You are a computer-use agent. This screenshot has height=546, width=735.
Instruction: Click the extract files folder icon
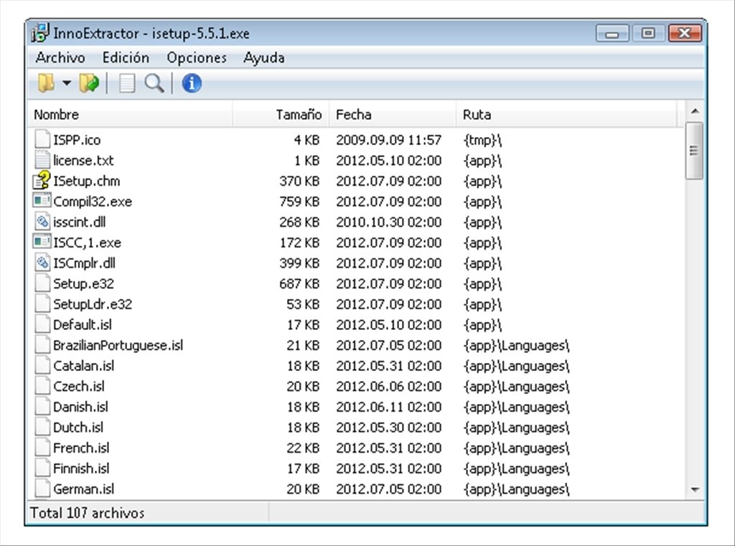(x=89, y=83)
